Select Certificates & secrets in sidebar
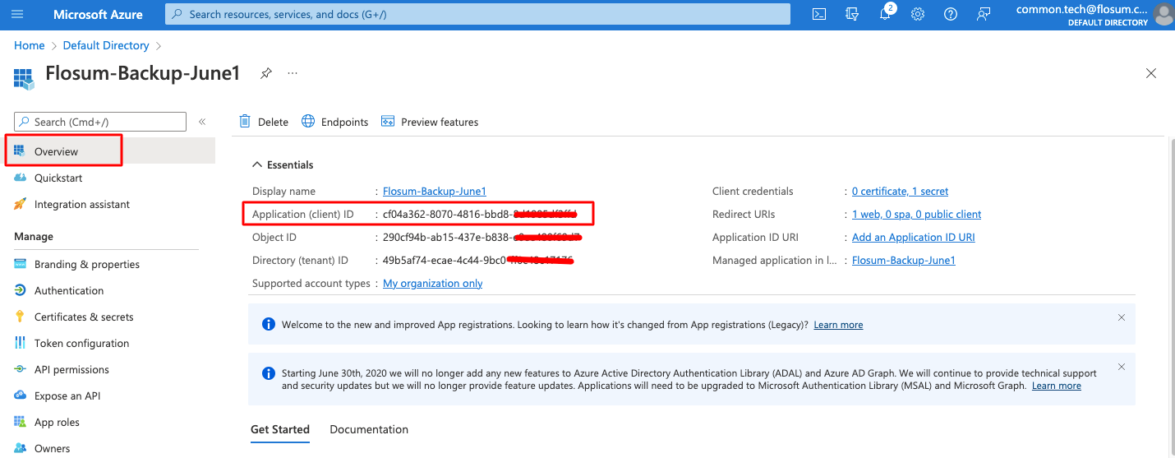The height and width of the screenshot is (458, 1175). [x=84, y=317]
